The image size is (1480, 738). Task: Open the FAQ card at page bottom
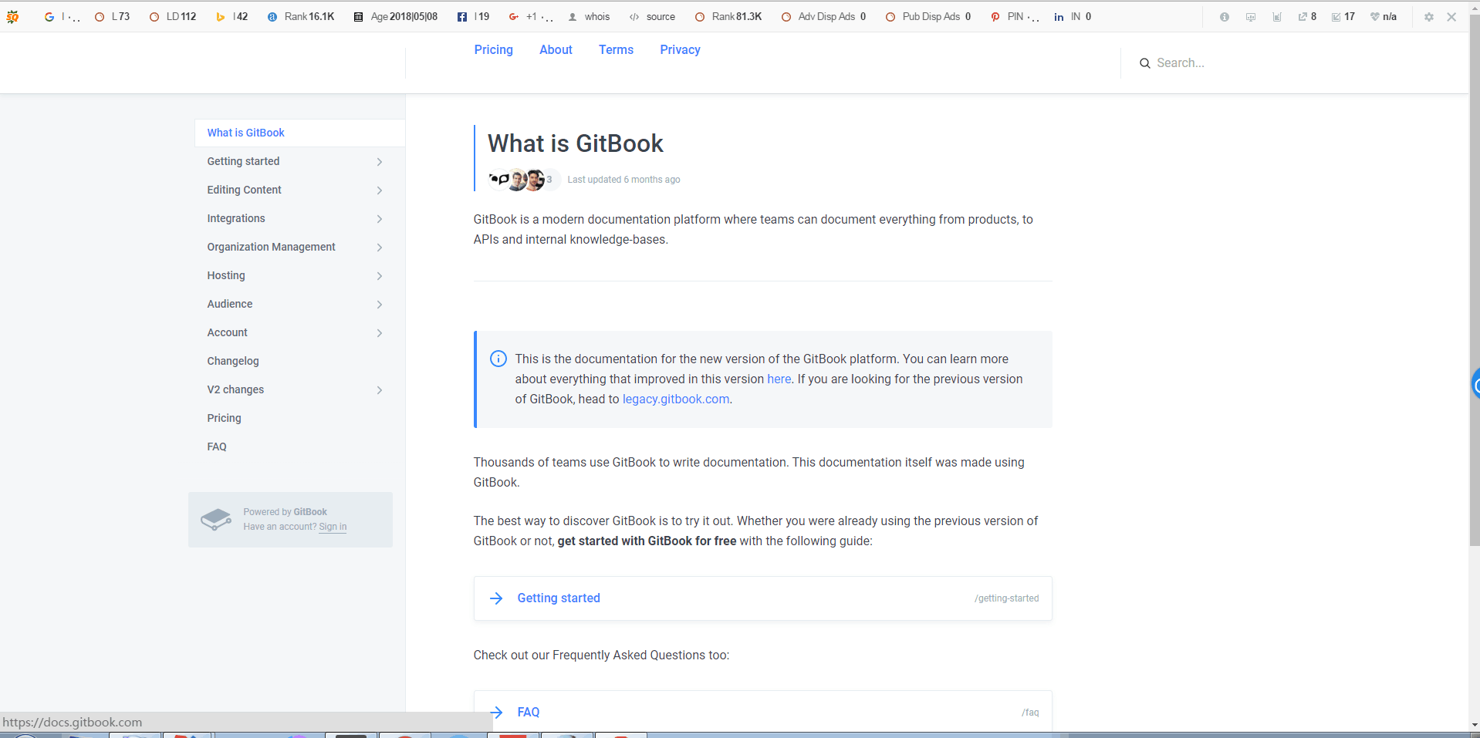529,711
